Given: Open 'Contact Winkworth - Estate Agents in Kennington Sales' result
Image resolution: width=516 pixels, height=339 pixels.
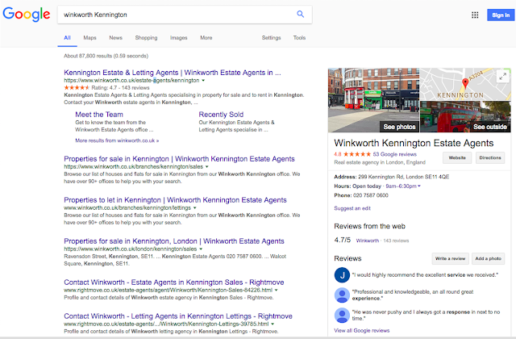Looking at the screenshot, I should 174,282.
